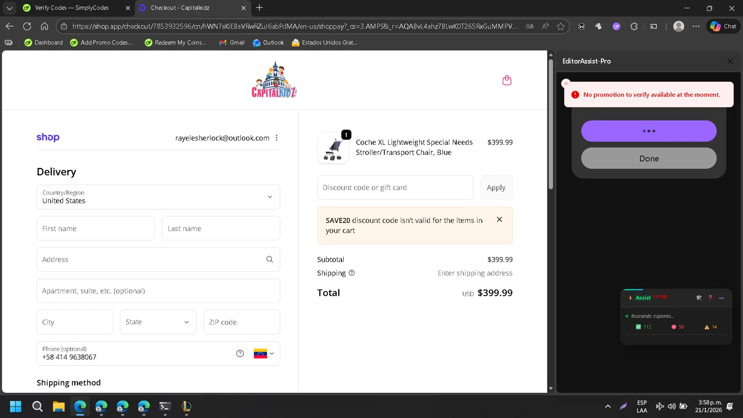This screenshot has width=743, height=418.
Task: Click the Apply discount button
Action: [x=496, y=188]
